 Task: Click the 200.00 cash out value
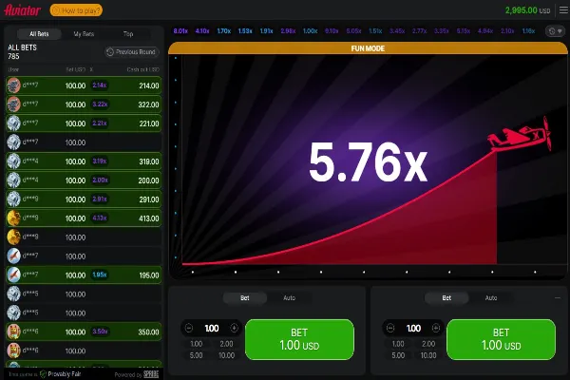tap(148, 180)
